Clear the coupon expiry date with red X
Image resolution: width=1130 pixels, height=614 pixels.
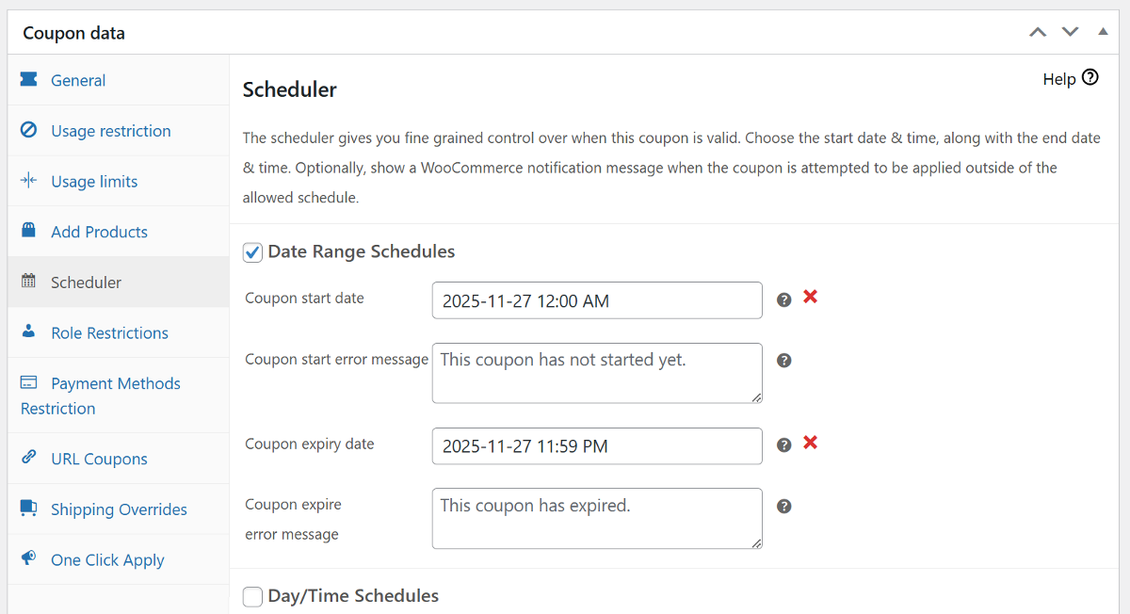point(810,443)
